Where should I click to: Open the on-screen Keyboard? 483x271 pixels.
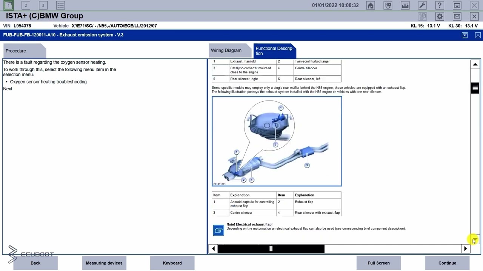(x=172, y=263)
